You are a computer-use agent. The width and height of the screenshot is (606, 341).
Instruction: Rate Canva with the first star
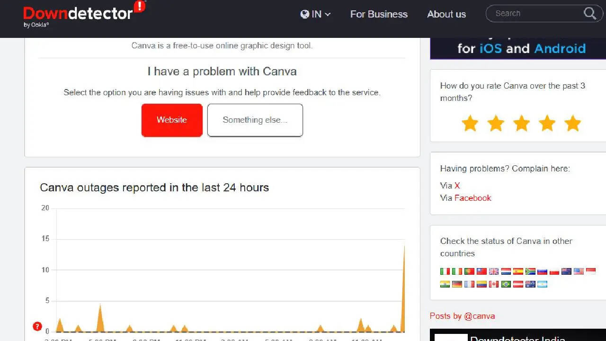coord(470,123)
